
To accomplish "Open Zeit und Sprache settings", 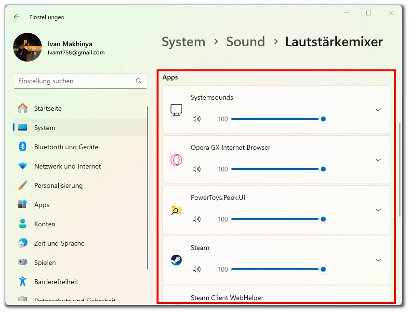I will pyautogui.click(x=80, y=243).
